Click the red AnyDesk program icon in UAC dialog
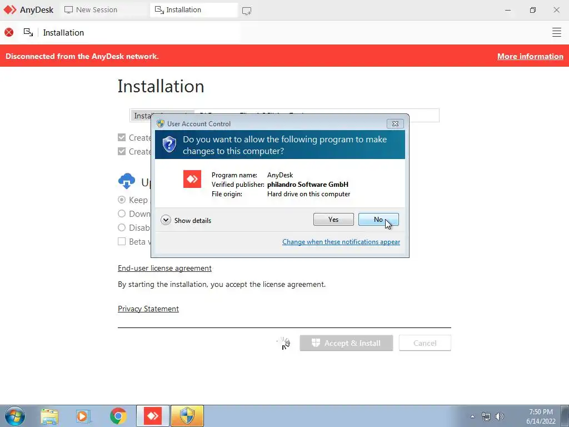Screen dimensions: 569x427 click(x=192, y=178)
